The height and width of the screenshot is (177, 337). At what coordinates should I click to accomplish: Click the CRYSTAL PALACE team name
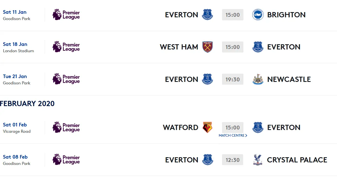[297, 160]
